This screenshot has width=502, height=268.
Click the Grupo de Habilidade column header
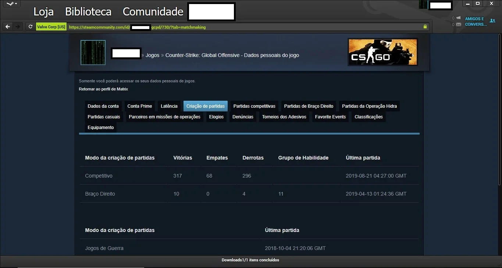pyautogui.click(x=303, y=158)
